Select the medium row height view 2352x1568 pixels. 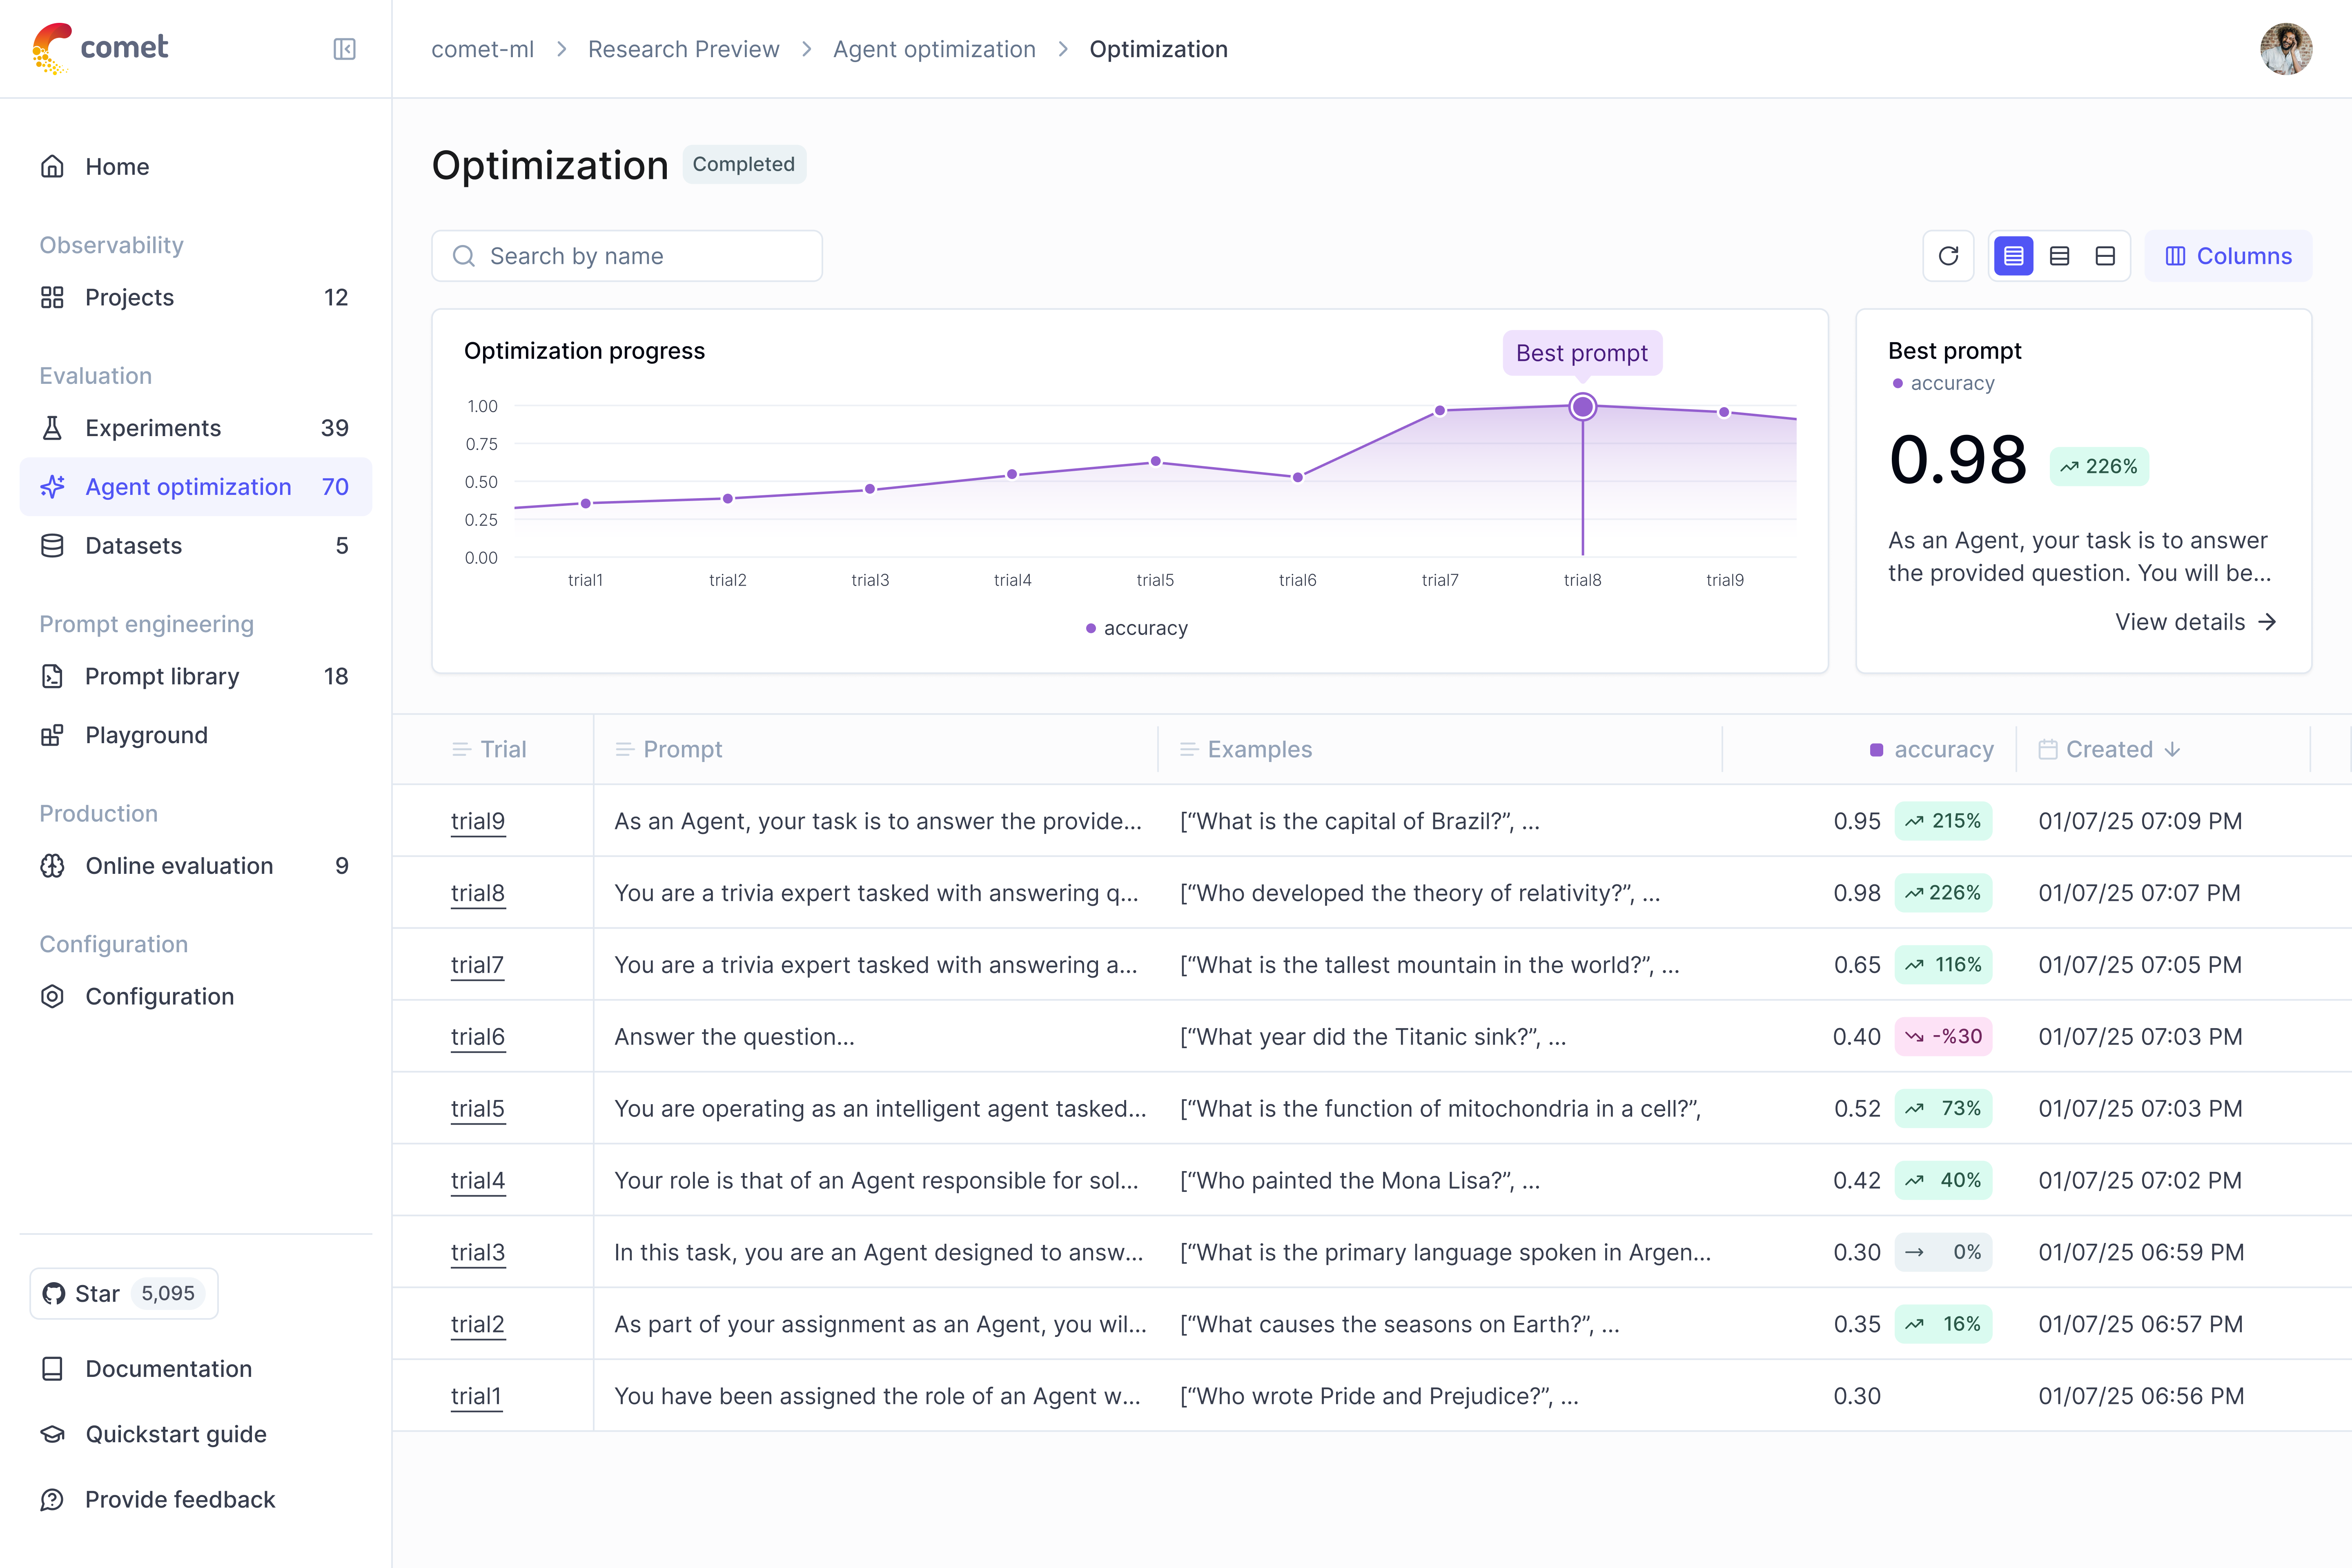[x=2059, y=256]
